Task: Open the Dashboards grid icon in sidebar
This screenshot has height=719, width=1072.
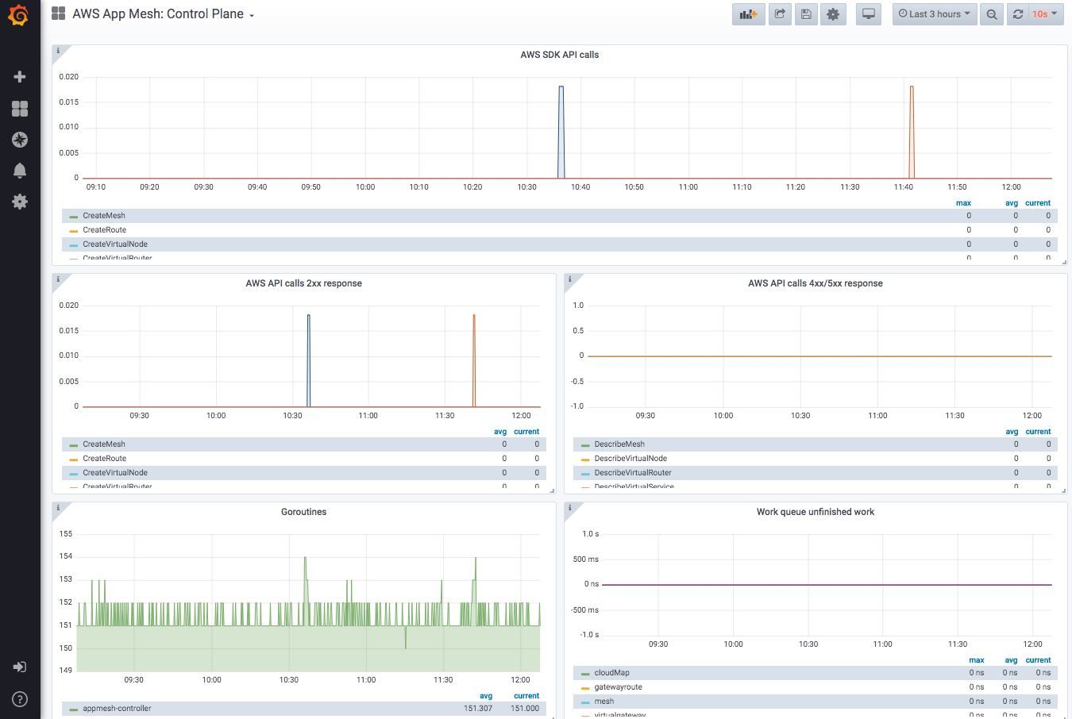Action: coord(20,109)
